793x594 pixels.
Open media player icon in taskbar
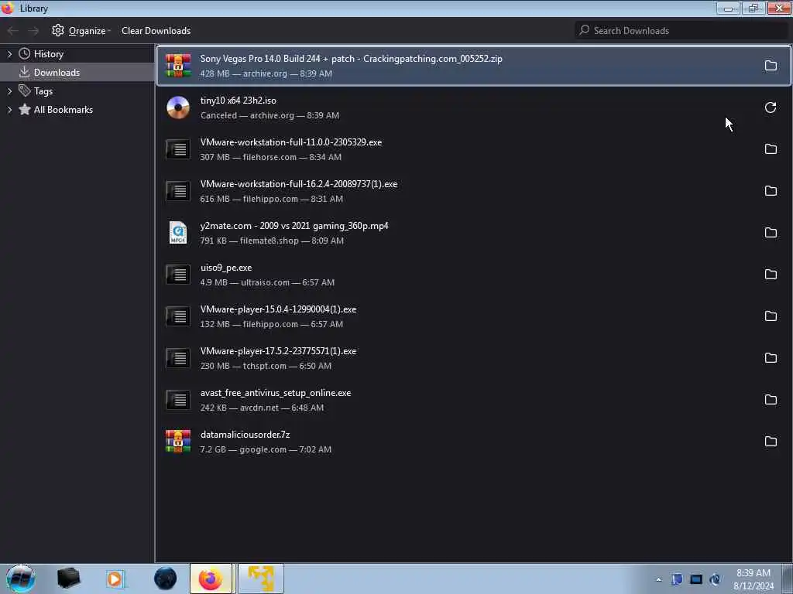click(116, 579)
